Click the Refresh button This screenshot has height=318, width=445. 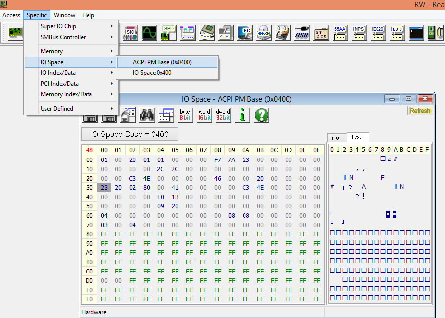(421, 111)
